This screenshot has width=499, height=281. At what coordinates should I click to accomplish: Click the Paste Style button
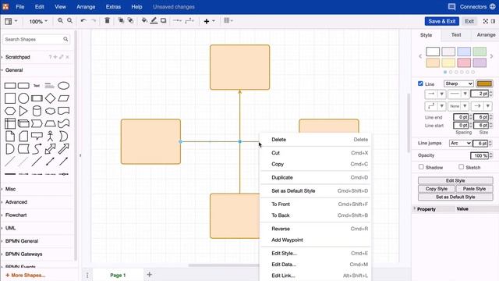pyautogui.click(x=474, y=189)
